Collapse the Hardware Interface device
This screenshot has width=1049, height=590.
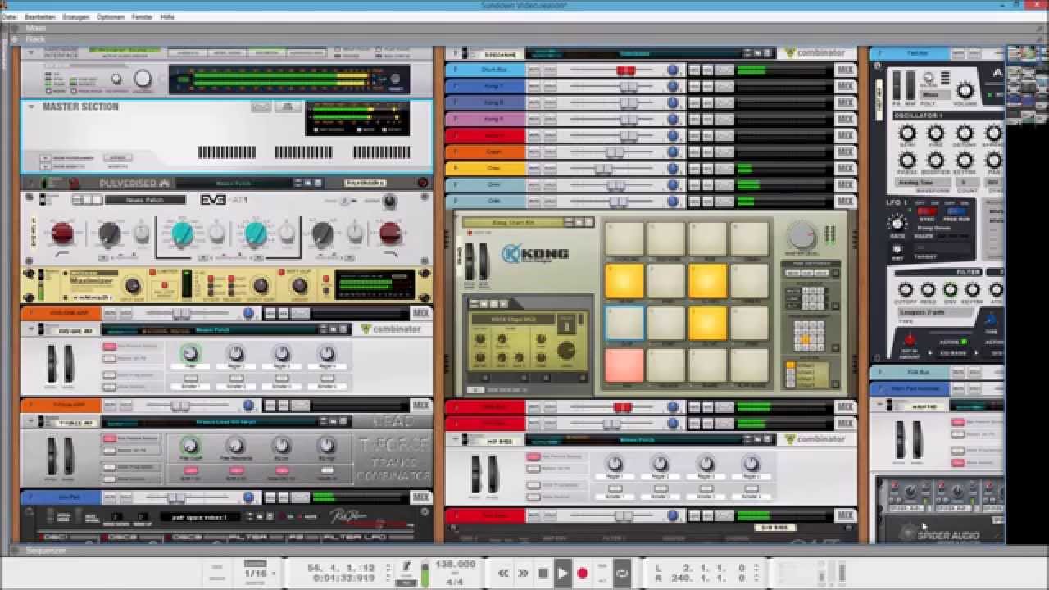click(x=31, y=53)
